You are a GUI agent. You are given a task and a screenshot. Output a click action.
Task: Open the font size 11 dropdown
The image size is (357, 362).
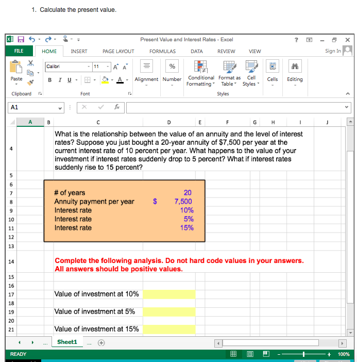[108, 67]
